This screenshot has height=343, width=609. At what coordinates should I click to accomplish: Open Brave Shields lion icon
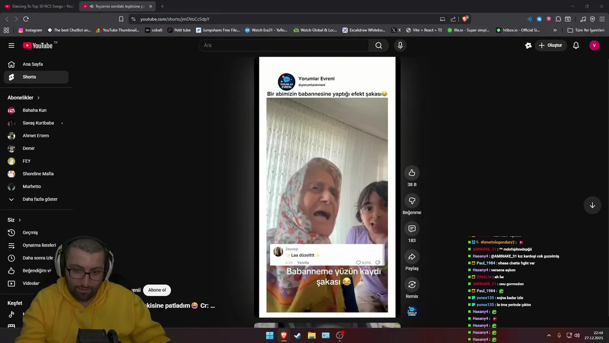tap(465, 19)
